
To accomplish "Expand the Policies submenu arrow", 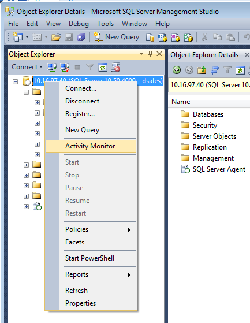I will coord(129,229).
